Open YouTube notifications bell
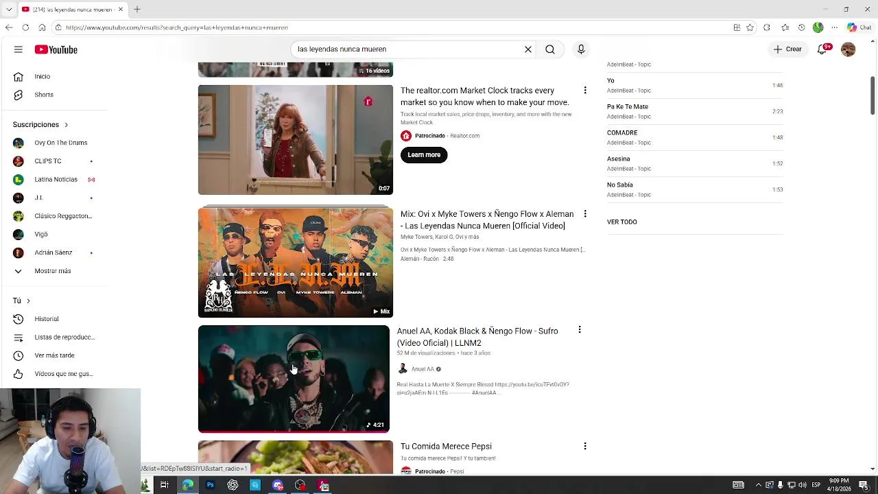Image resolution: width=878 pixels, height=494 pixels. click(822, 49)
